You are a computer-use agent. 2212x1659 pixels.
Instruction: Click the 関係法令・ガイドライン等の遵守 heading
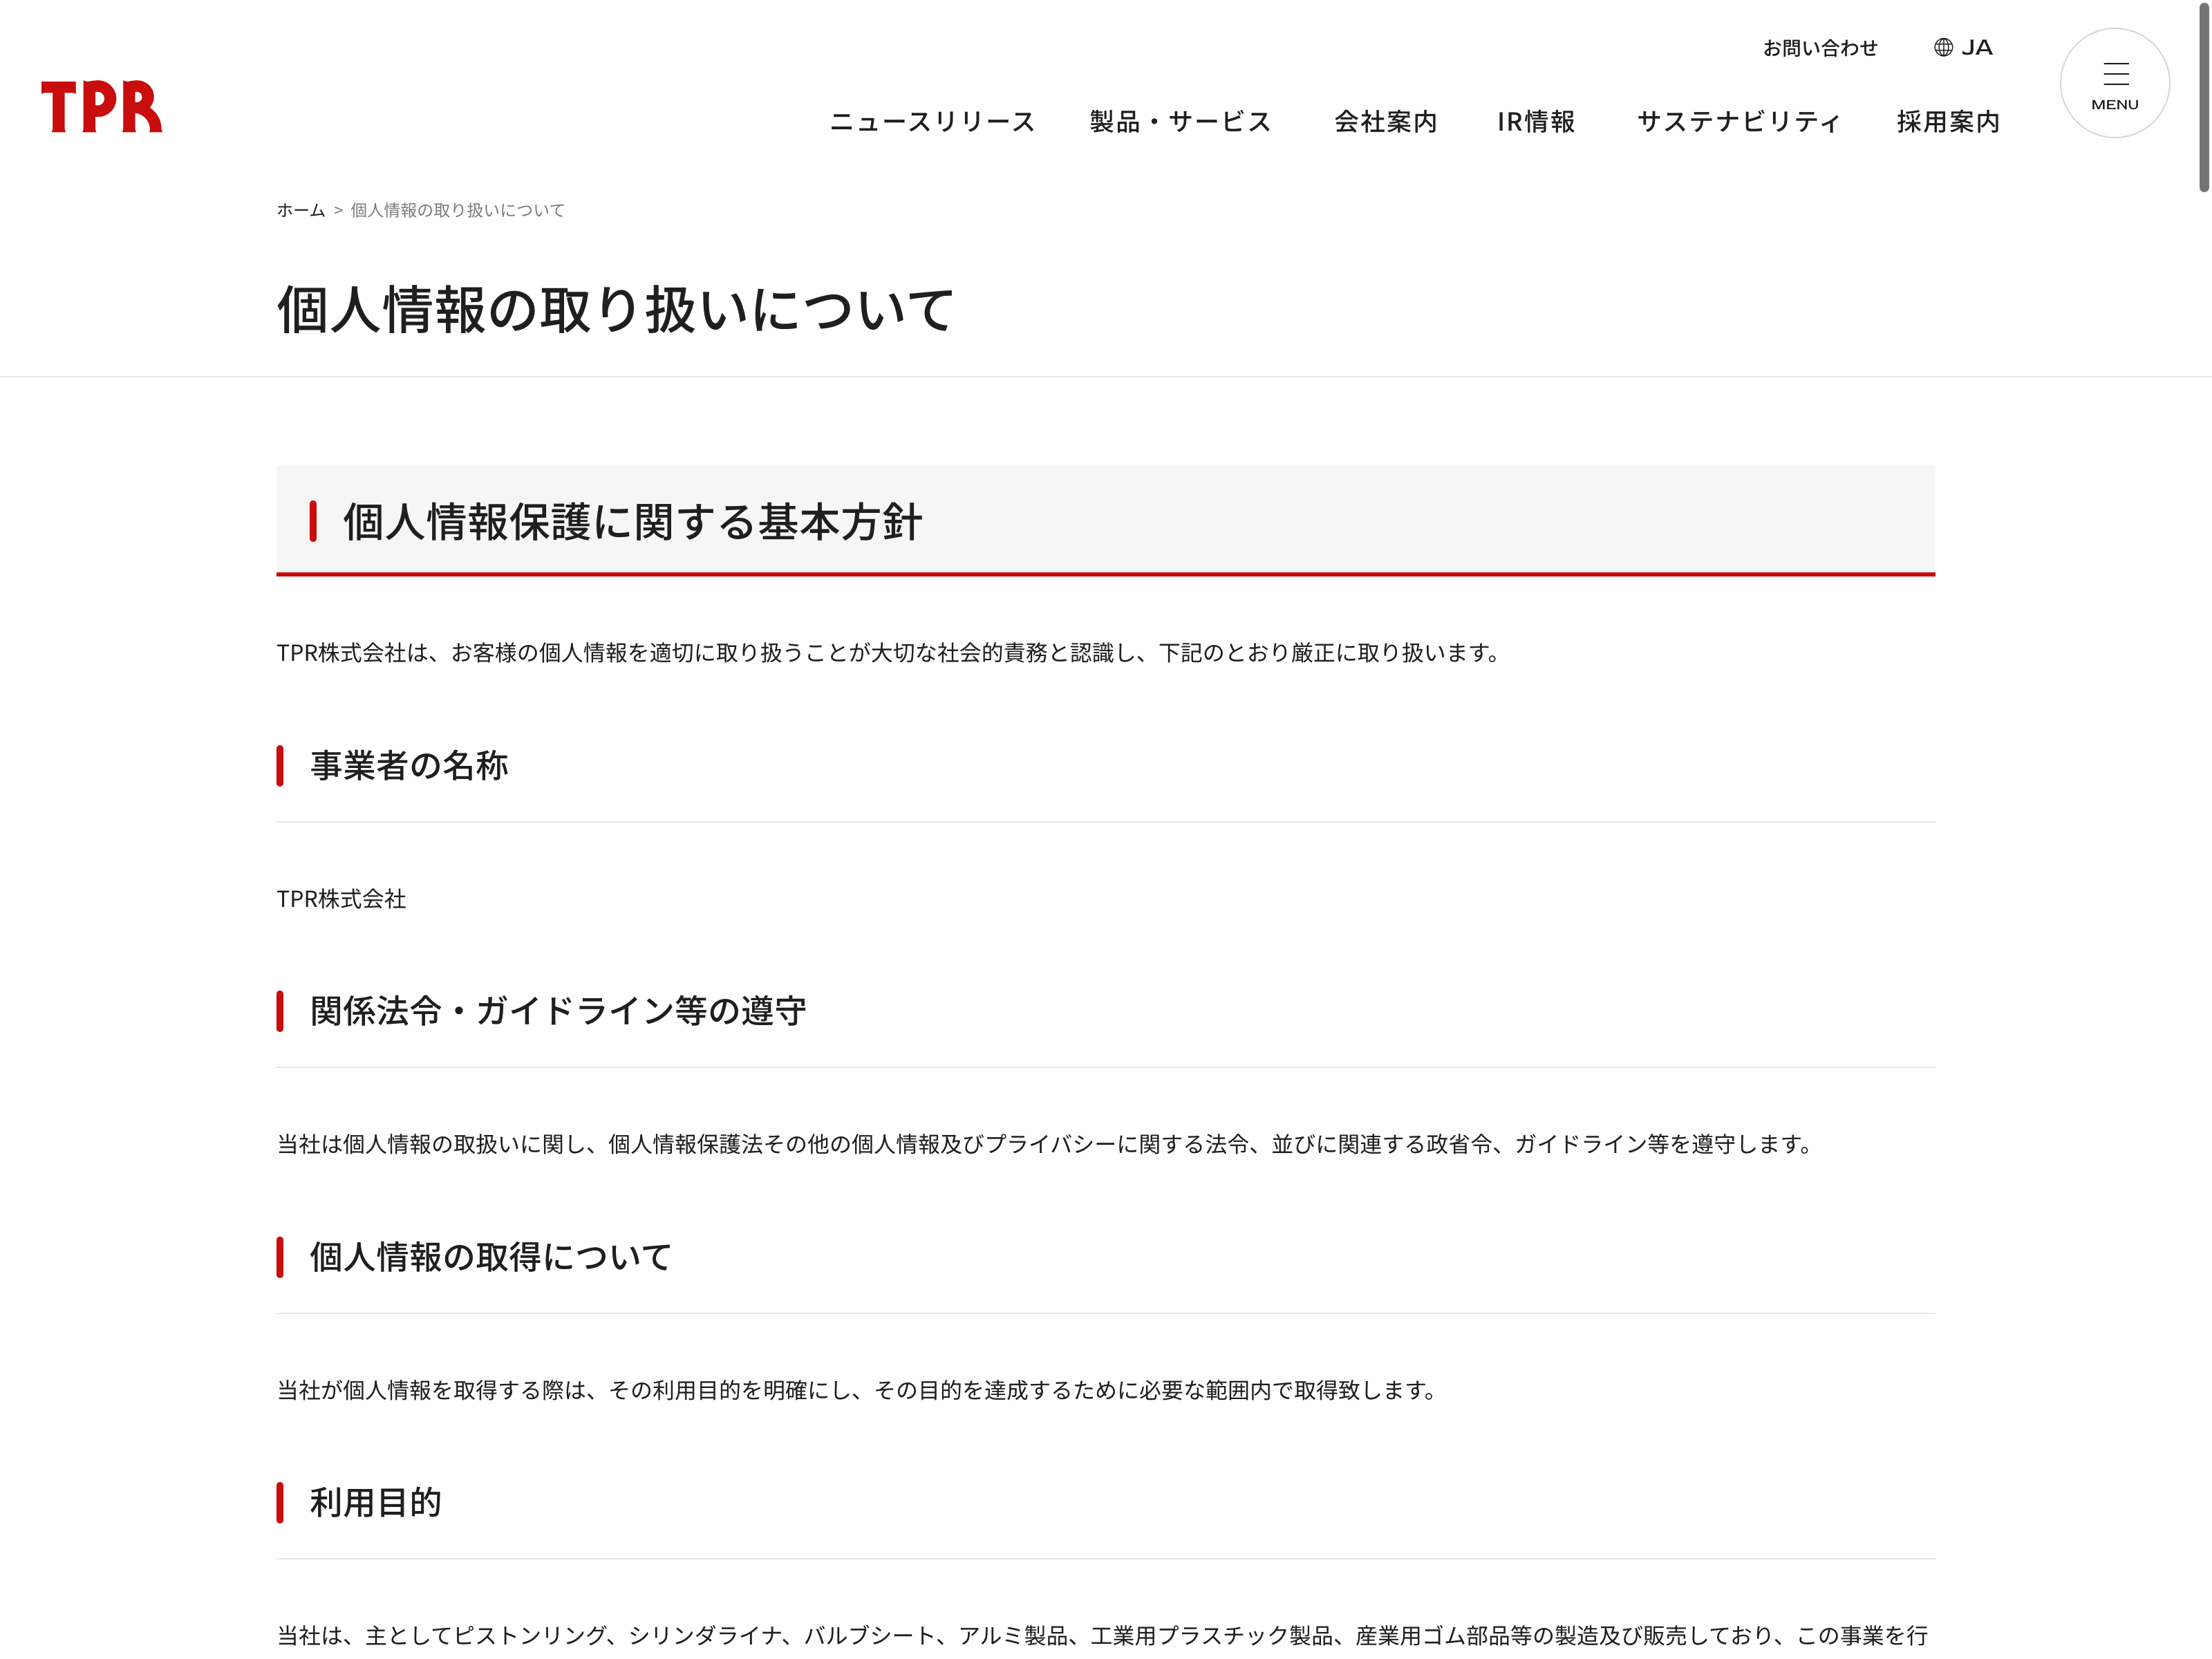click(x=558, y=1011)
